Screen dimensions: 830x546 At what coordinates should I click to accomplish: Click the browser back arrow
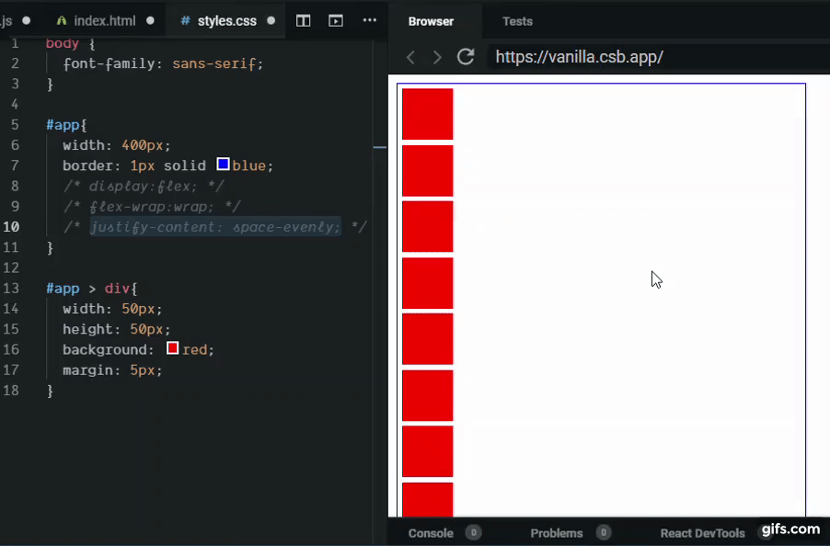(x=410, y=56)
